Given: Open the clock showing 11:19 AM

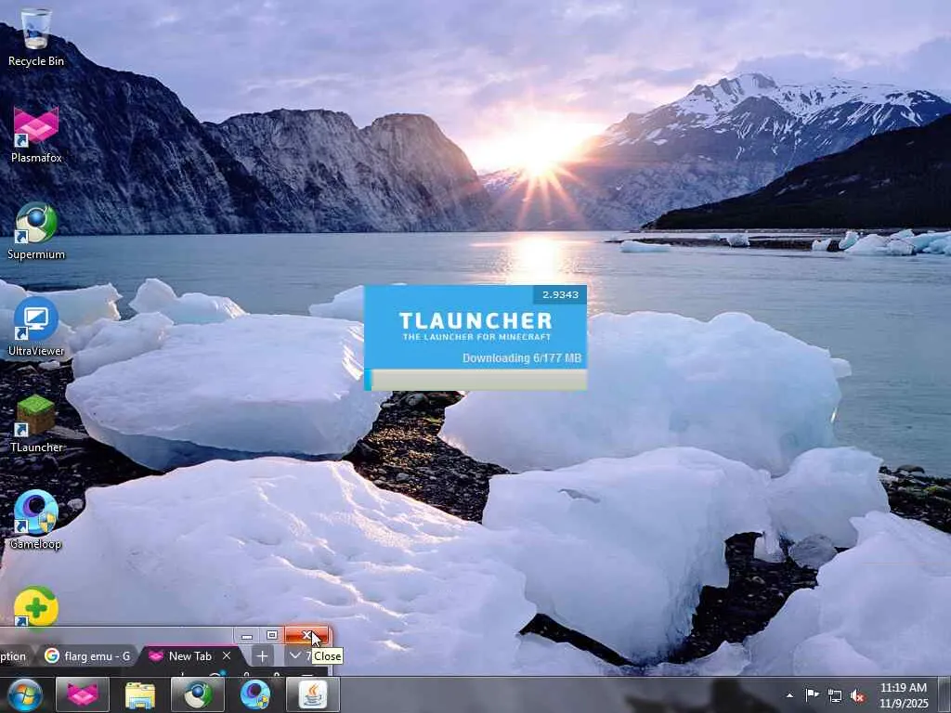Looking at the screenshot, I should [904, 695].
